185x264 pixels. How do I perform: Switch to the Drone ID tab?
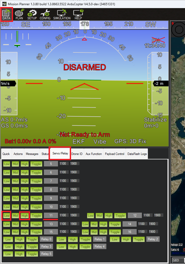[77, 154]
